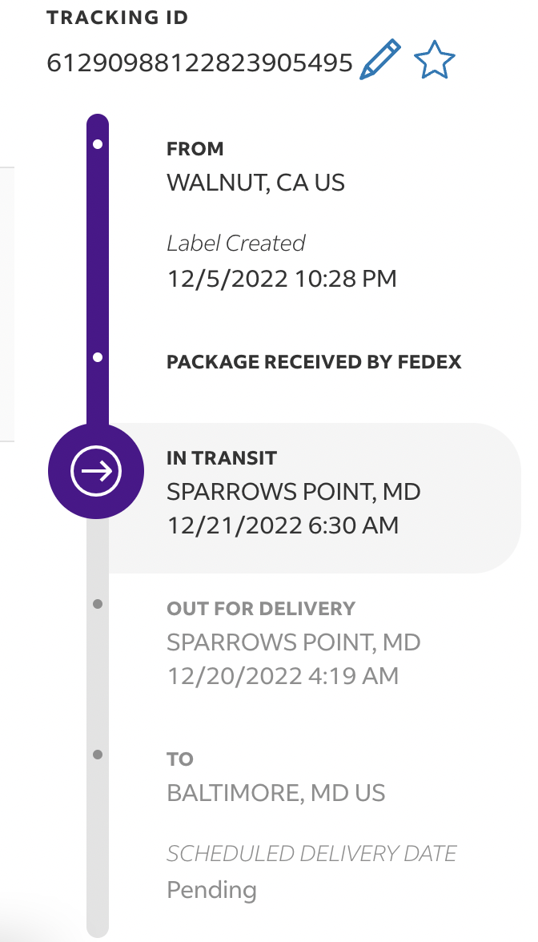Click the WALNUT, CA US origin text
The width and height of the screenshot is (538, 942).
pos(255,183)
